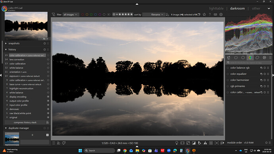Enable the color equalizer module power switch

click(228, 74)
